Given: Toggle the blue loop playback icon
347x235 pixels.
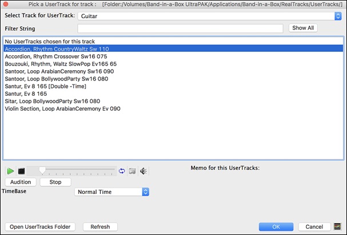Looking at the screenshot, I should pyautogui.click(x=121, y=171).
